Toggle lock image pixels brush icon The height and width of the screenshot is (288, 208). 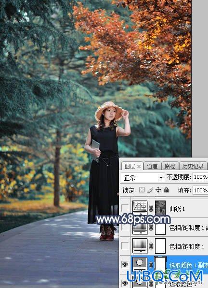point(150,190)
